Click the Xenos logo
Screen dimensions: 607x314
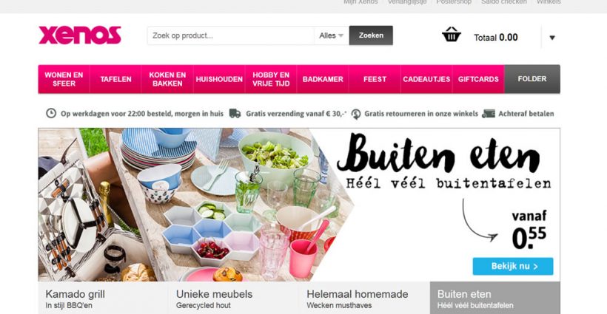coord(80,35)
